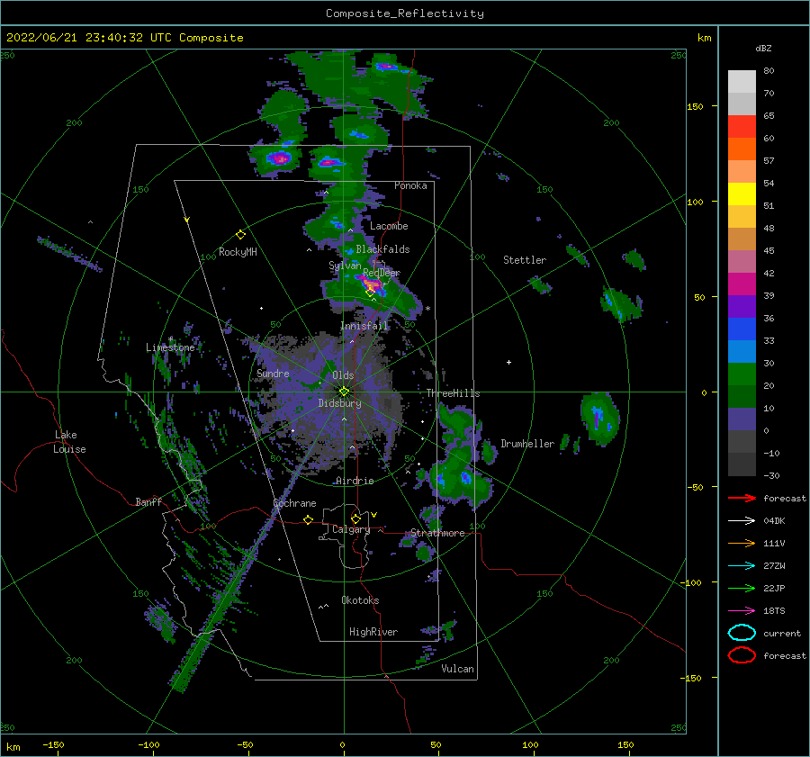The height and width of the screenshot is (757, 810).
Task: Click the yellow diamond marker above RockyMH
Action: coord(240,235)
